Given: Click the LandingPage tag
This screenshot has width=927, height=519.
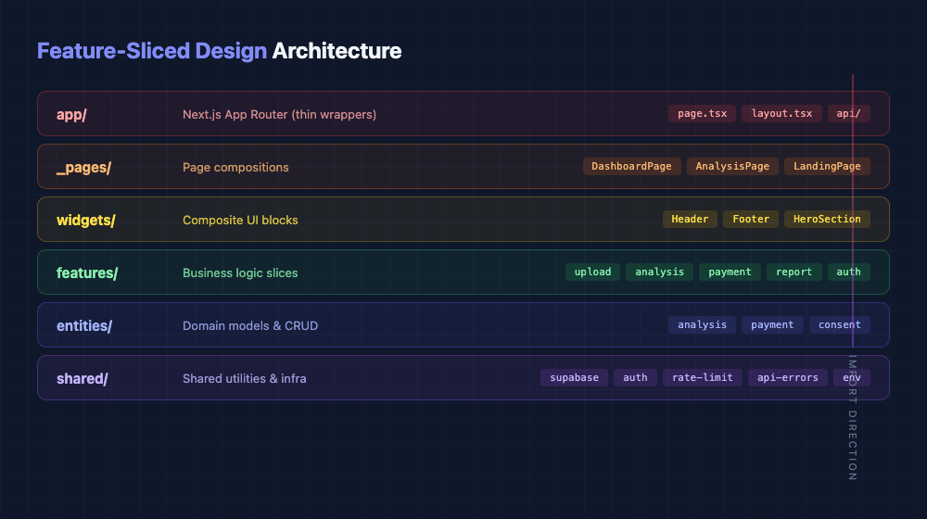Looking at the screenshot, I should point(827,166).
